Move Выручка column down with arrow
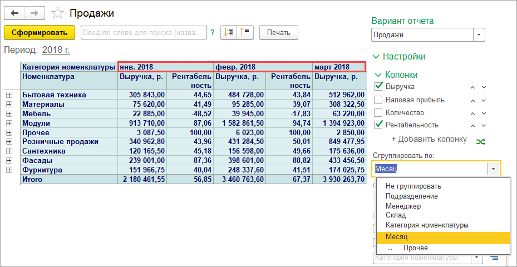The width and height of the screenshot is (517, 267). (x=484, y=87)
